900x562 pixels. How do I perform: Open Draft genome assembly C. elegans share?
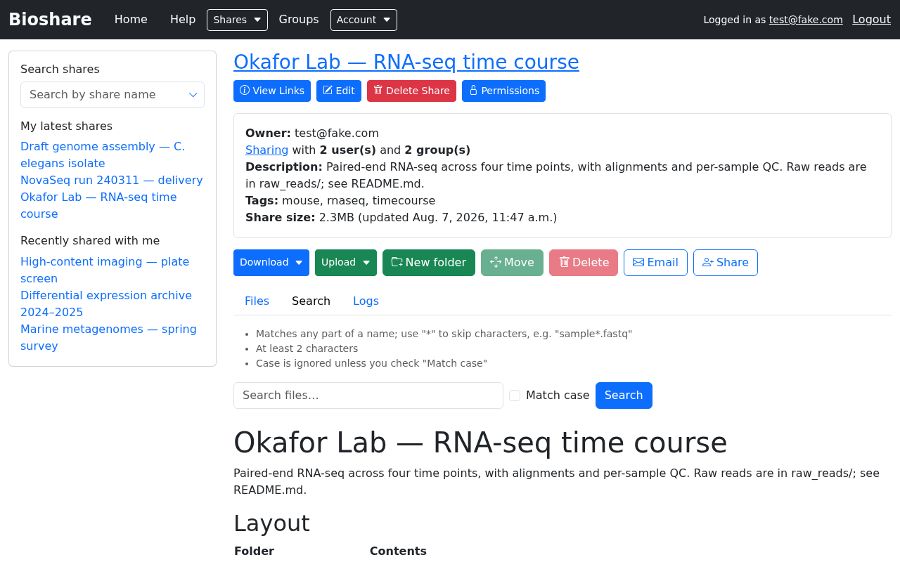pyautogui.click(x=103, y=155)
